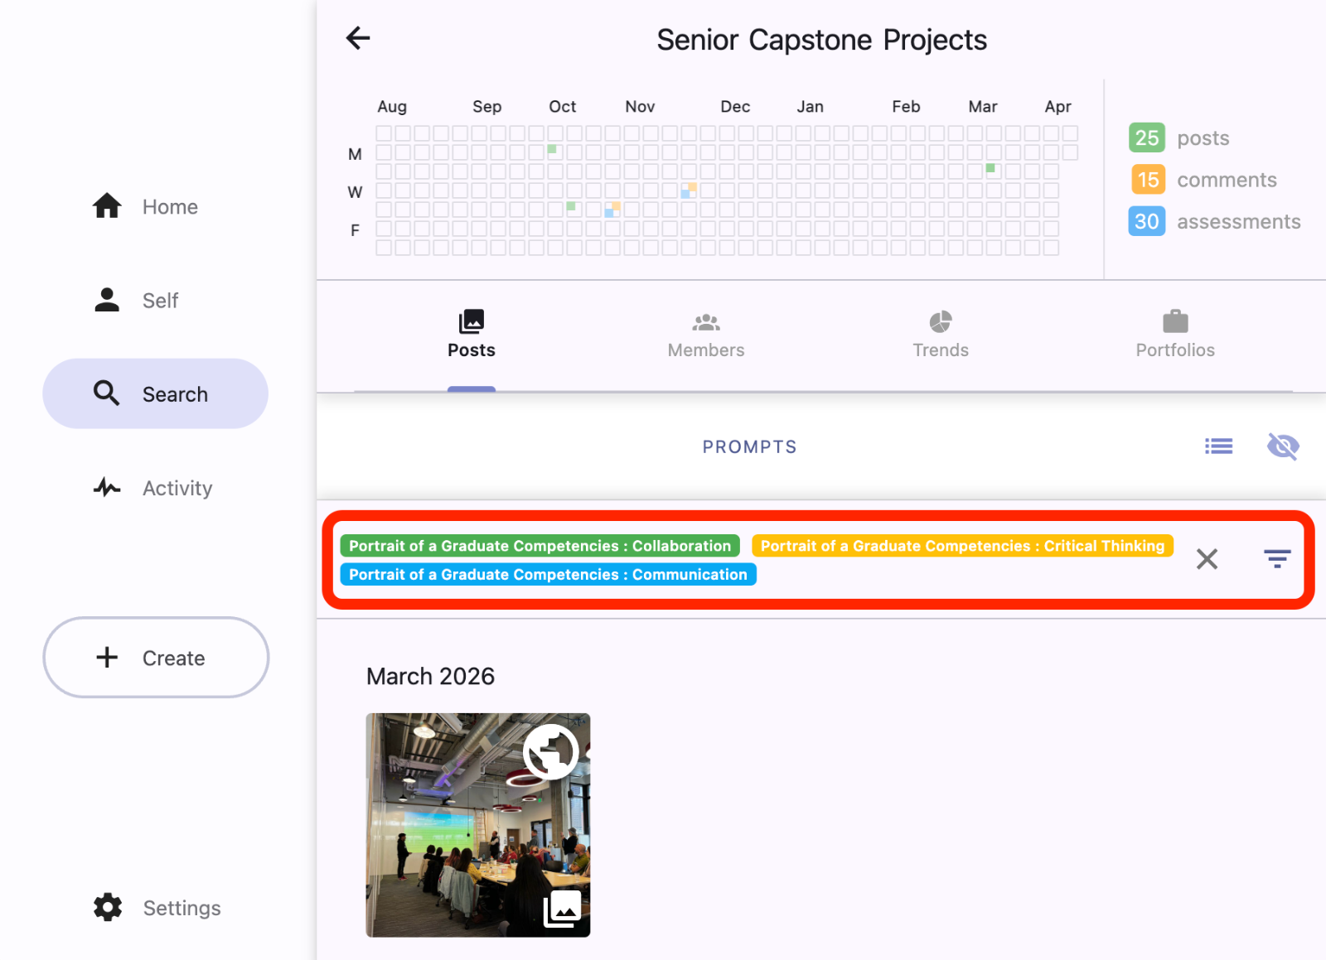Image resolution: width=1326 pixels, height=960 pixels.
Task: Expand the PROMPTS section
Action: point(749,447)
